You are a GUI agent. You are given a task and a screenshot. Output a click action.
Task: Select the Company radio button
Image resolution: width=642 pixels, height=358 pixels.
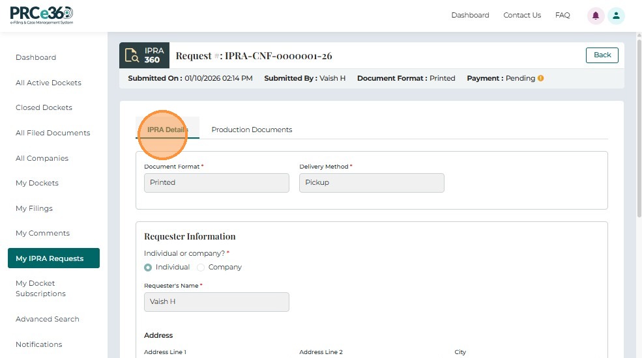click(x=201, y=268)
